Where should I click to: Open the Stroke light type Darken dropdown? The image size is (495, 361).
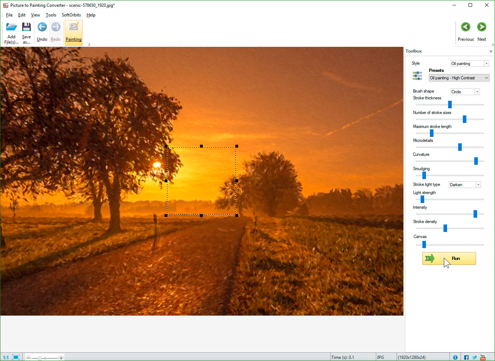click(x=465, y=185)
